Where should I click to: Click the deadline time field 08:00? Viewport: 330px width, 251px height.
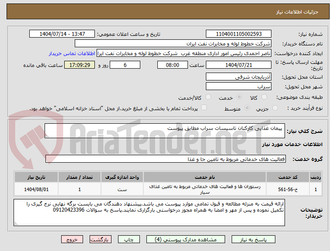click(x=173, y=65)
